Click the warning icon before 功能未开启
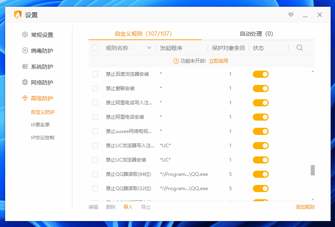The width and height of the screenshot is (335, 227). [x=176, y=61]
